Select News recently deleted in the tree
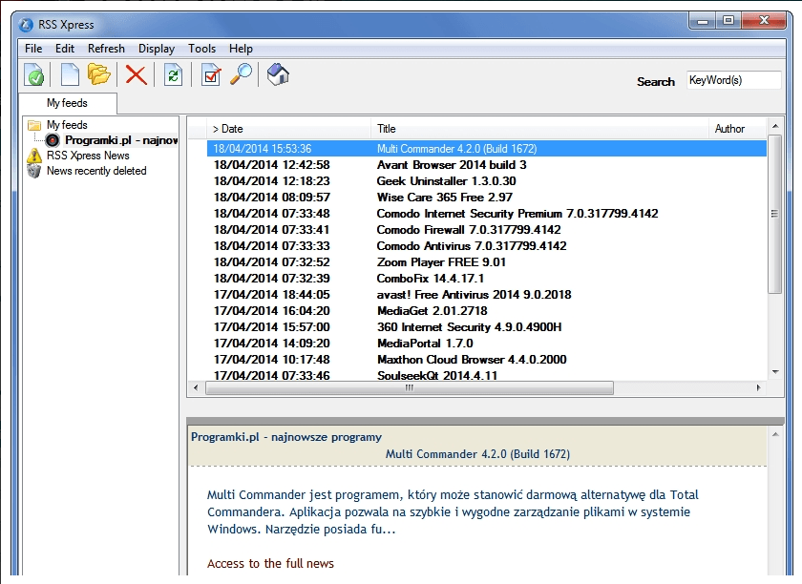The height and width of the screenshot is (584, 802). coord(96,171)
